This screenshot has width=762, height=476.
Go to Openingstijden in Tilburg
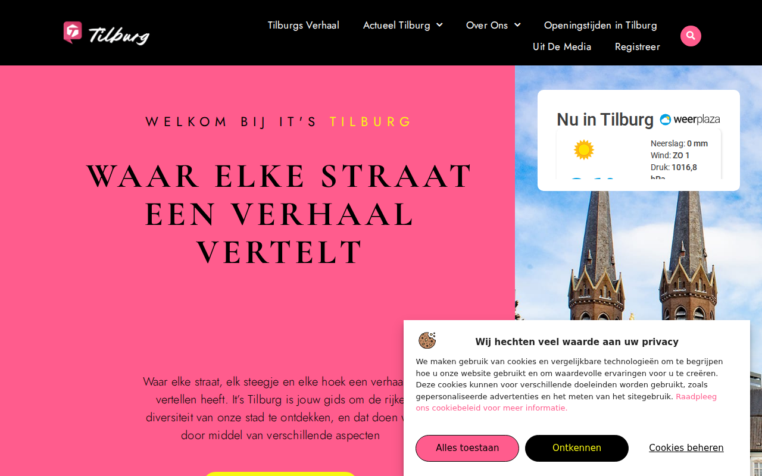click(x=601, y=25)
